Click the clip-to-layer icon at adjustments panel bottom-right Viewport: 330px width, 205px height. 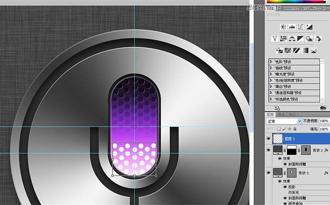coord(323,108)
